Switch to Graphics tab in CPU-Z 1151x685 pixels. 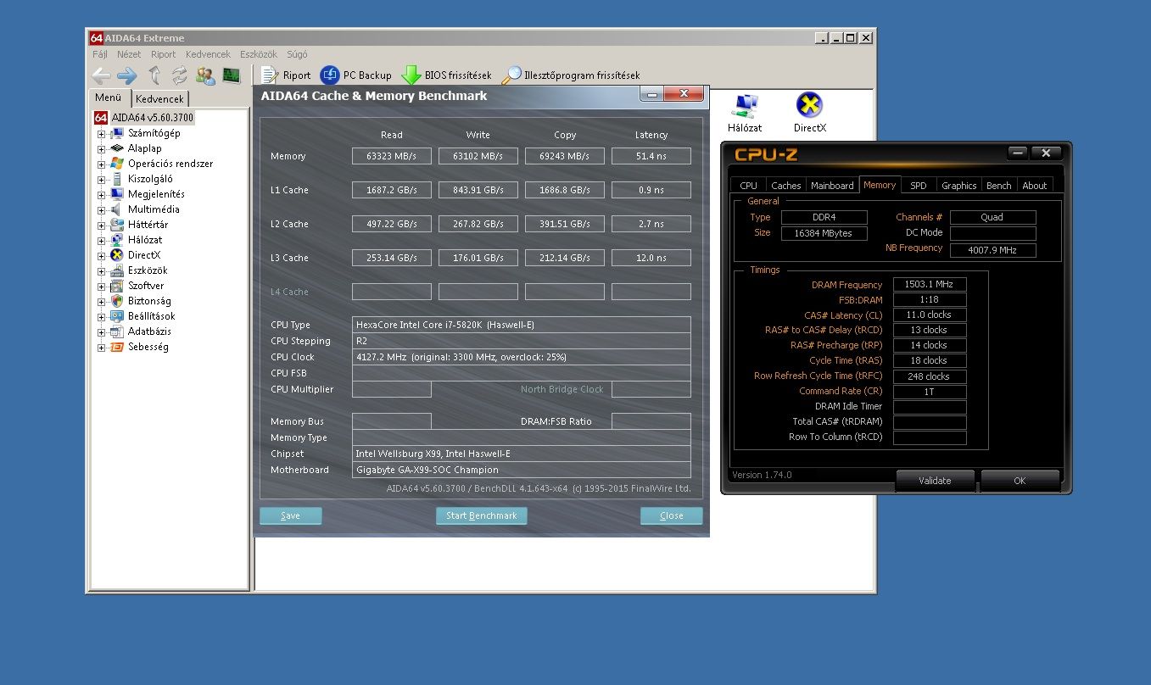(x=959, y=185)
